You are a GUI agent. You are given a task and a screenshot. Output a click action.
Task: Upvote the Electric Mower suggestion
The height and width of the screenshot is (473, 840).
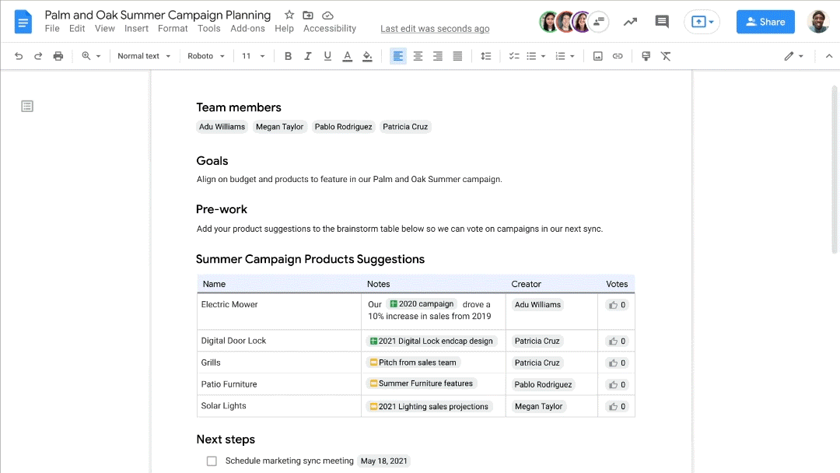tap(618, 305)
